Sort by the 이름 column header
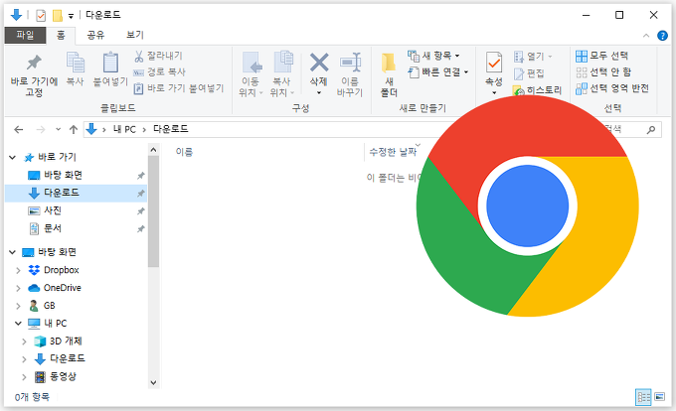Screen dimensions: 676x411 pyautogui.click(x=184, y=152)
